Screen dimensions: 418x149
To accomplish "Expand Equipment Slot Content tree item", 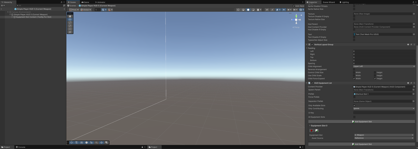I will [12, 17].
